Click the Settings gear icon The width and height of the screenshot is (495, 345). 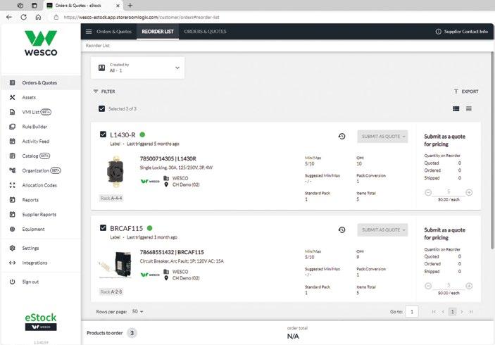point(12,248)
